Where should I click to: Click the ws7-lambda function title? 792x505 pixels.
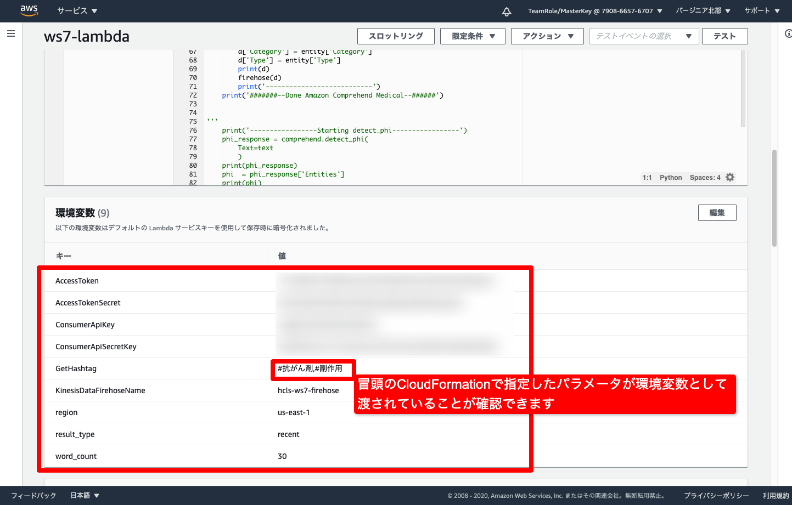tap(87, 36)
